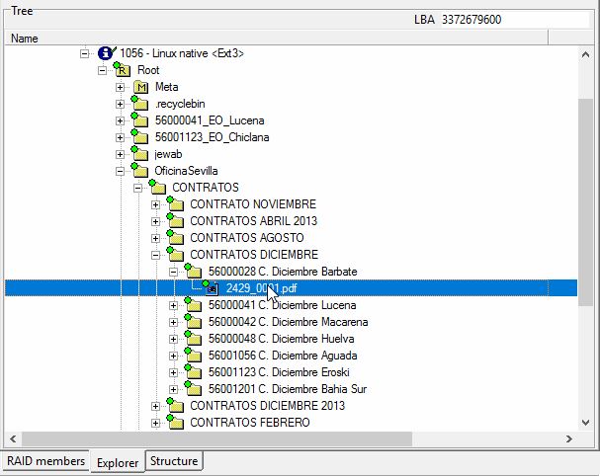Switch to the RAID members tab

(x=45, y=461)
